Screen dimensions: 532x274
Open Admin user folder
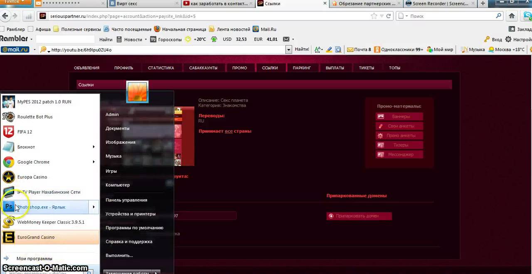(112, 115)
